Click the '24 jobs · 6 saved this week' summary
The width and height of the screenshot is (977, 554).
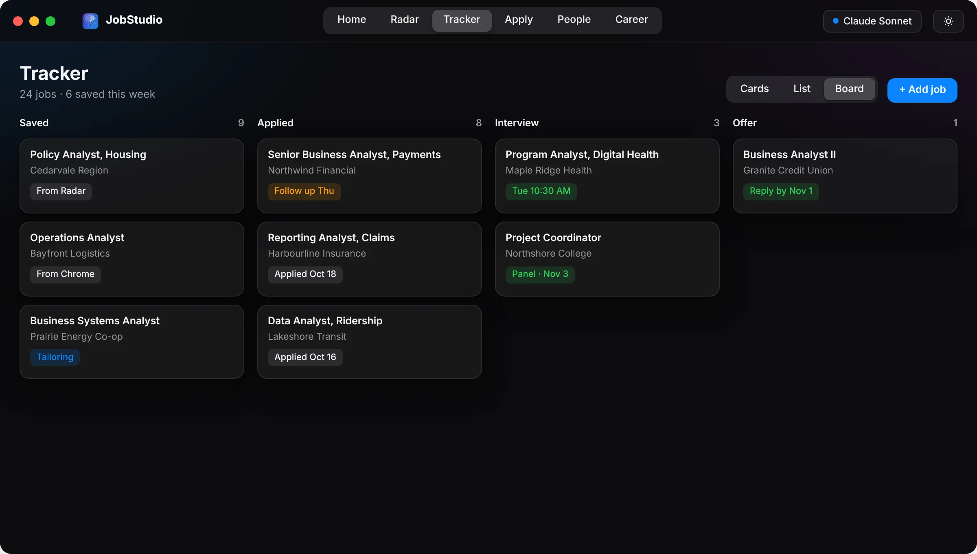(88, 95)
